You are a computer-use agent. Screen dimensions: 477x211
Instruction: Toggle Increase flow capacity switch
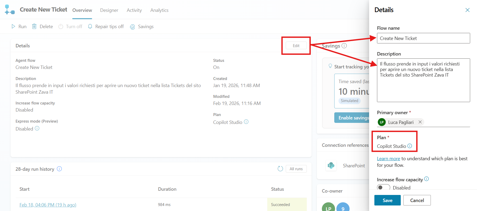[383, 187]
